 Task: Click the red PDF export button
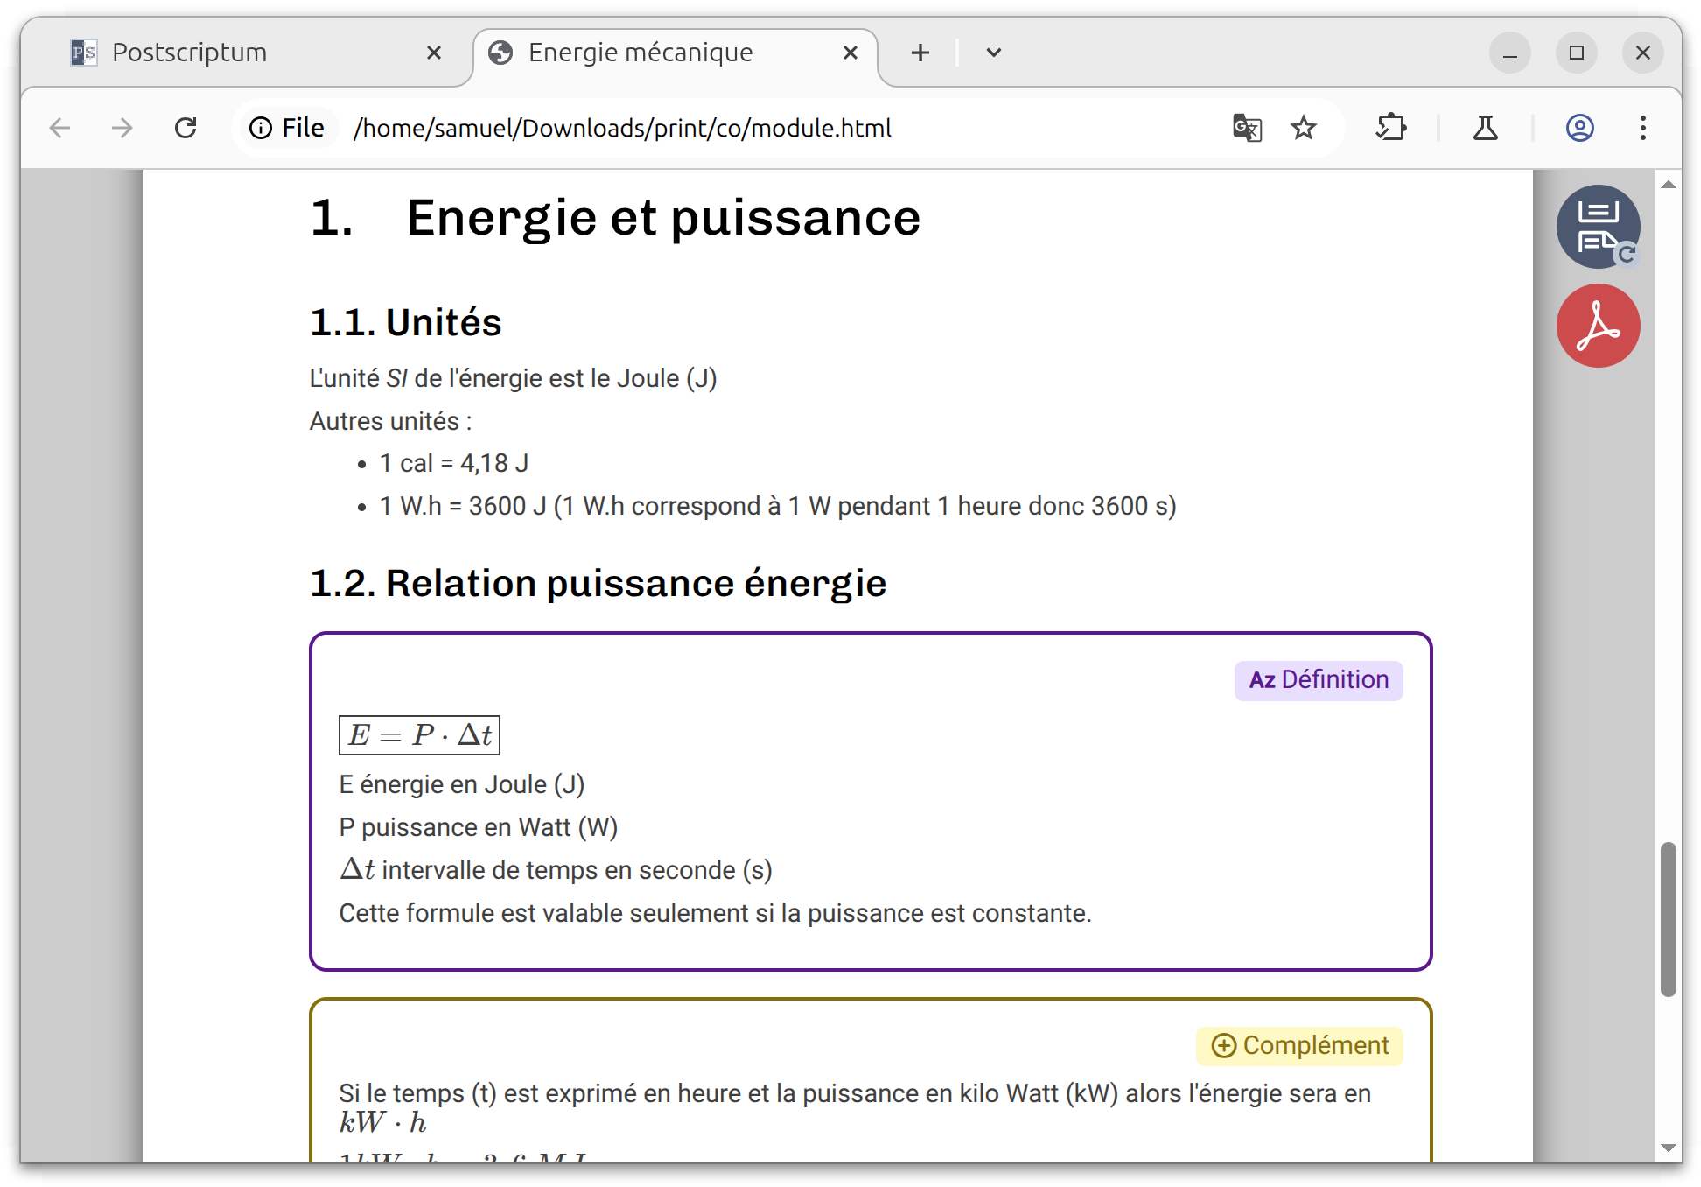[1598, 326]
